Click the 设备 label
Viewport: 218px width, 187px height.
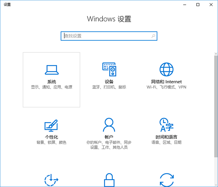click(109, 81)
